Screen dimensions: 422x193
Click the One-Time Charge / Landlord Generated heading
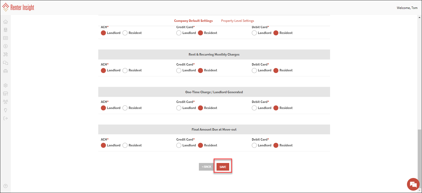pos(214,92)
